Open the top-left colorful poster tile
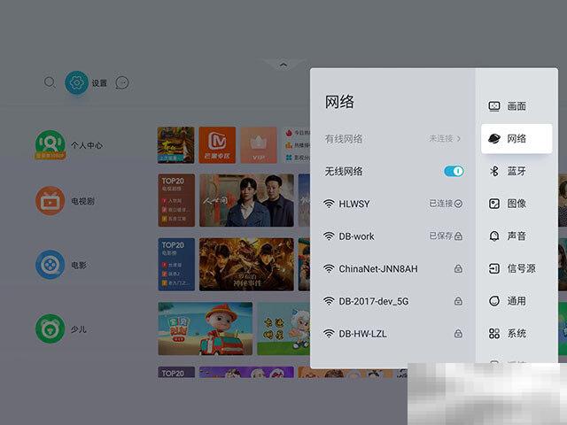The width and height of the screenshot is (567, 425). point(175,144)
